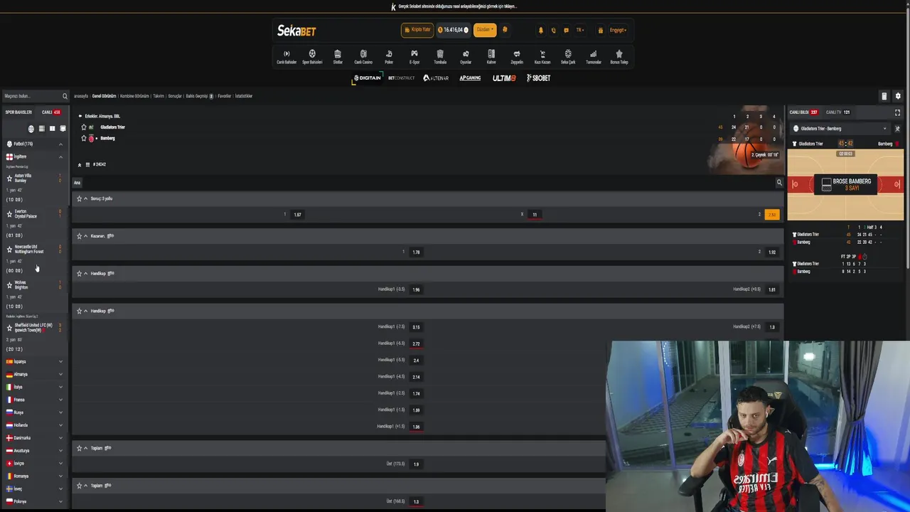Open the Seka Çark wheel icon
This screenshot has height=512, width=910.
coord(568,57)
